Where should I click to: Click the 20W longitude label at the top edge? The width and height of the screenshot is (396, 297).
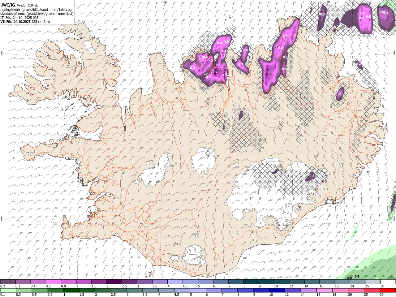click(165, 2)
